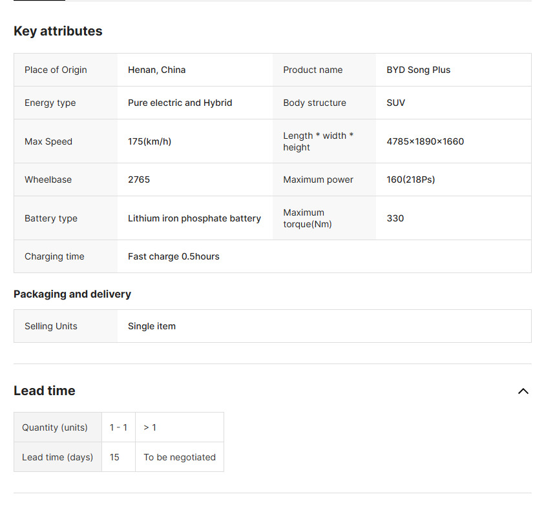Collapse the Lead time section chevron
The width and height of the screenshot is (555, 512).
coord(523,391)
